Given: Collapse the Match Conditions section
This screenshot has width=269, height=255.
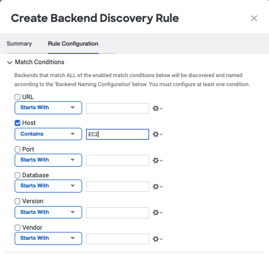Looking at the screenshot, I should click(10, 62).
